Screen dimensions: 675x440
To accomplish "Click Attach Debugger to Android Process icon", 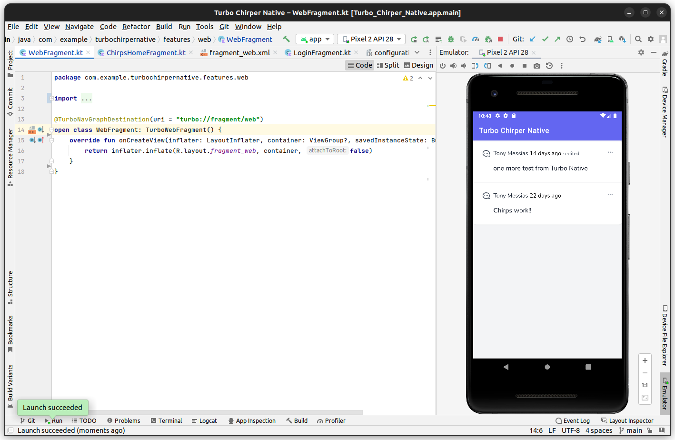I will click(x=488, y=39).
